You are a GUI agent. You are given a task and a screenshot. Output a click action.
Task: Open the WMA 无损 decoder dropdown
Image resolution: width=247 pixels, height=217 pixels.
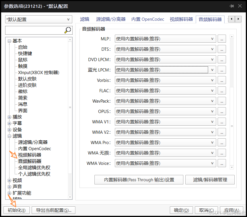point(166,153)
